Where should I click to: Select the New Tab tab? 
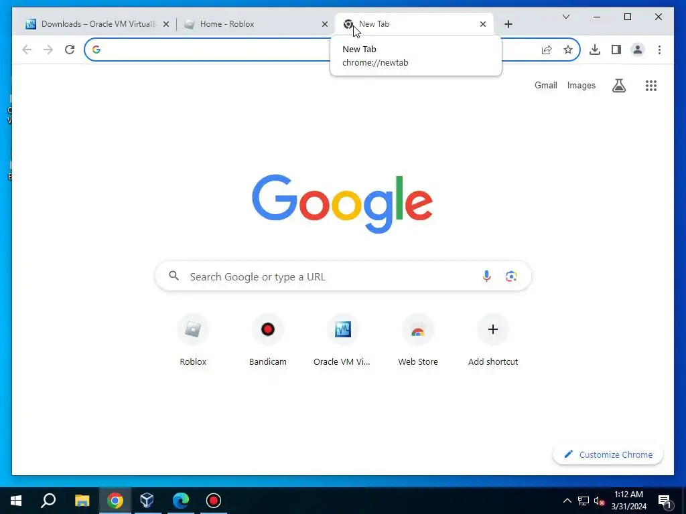coord(414,24)
